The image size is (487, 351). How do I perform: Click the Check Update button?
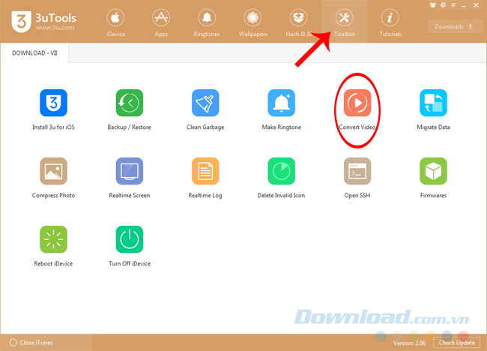456,343
